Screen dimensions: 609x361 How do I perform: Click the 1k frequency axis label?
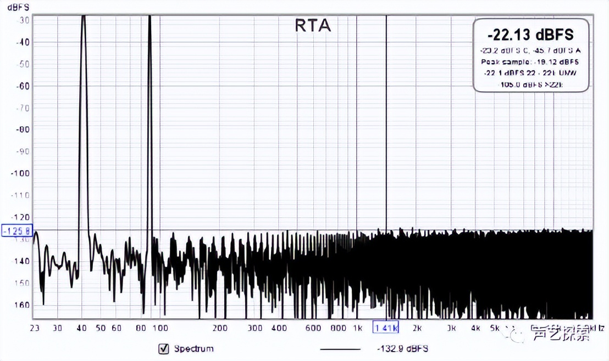357,329
